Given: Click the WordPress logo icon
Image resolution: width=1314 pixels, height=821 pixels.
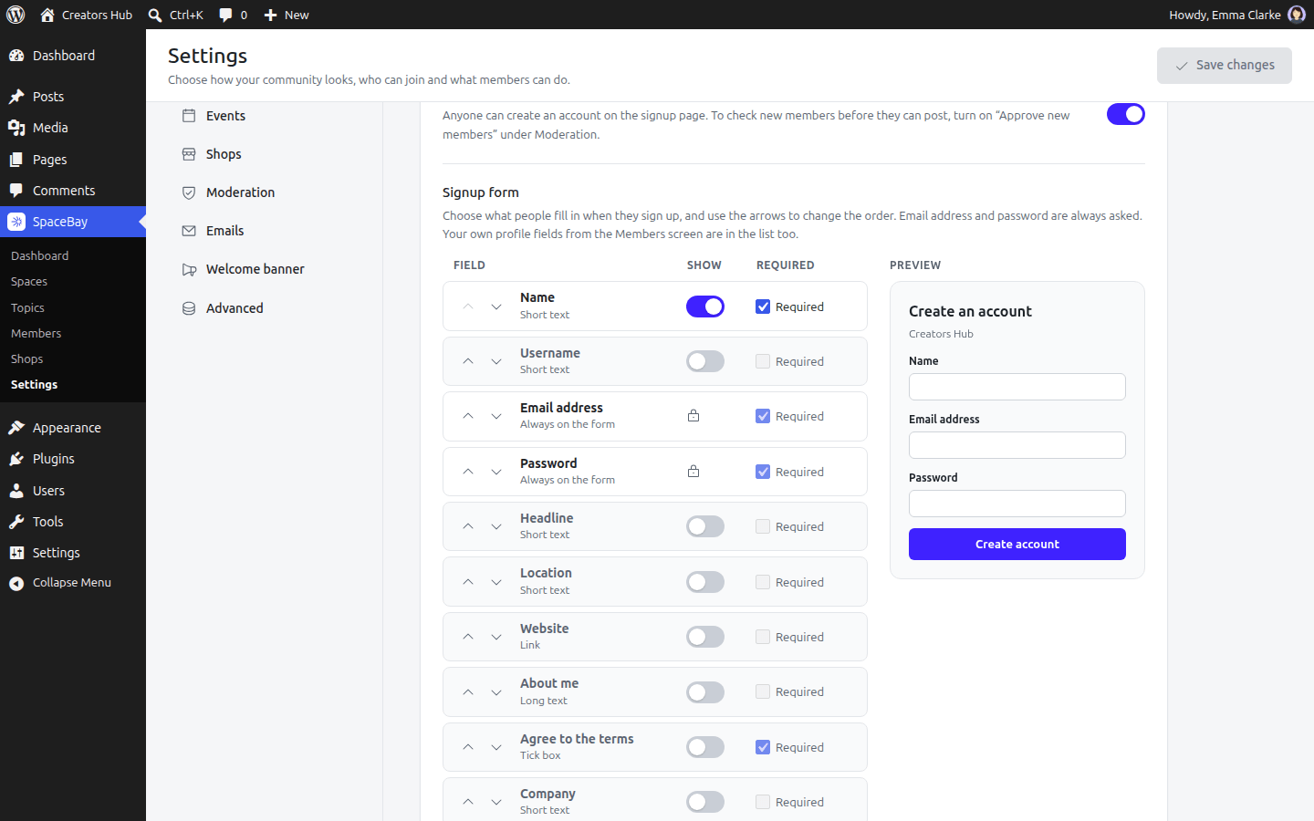Looking at the screenshot, I should tap(16, 15).
